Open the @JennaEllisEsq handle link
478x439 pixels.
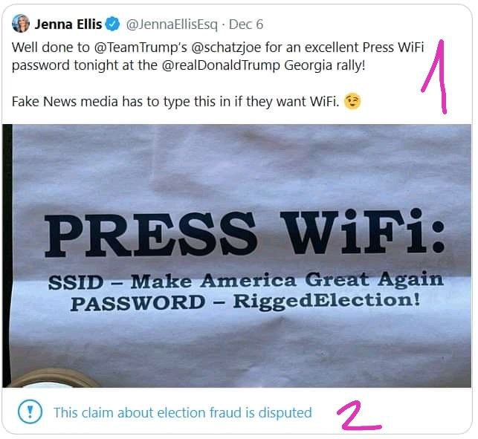(x=172, y=25)
